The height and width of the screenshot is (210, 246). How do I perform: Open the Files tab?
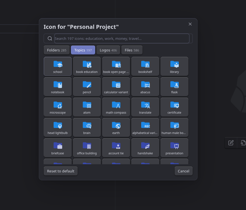132,50
